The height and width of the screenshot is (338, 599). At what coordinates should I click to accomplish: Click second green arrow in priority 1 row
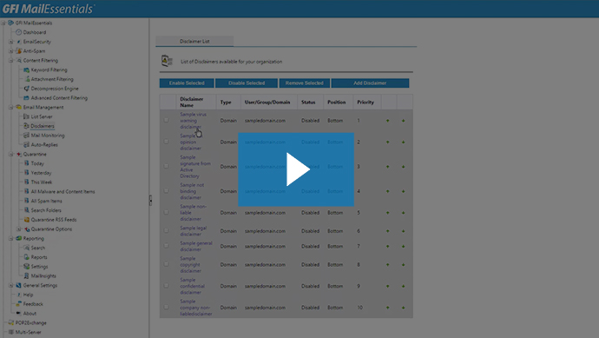click(403, 121)
